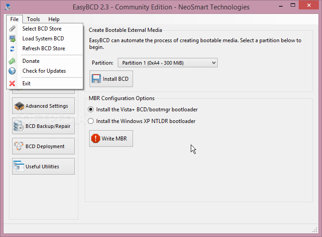This screenshot has width=322, height=237.
Task: Choose Exit from the File menu
Action: [x=45, y=83]
